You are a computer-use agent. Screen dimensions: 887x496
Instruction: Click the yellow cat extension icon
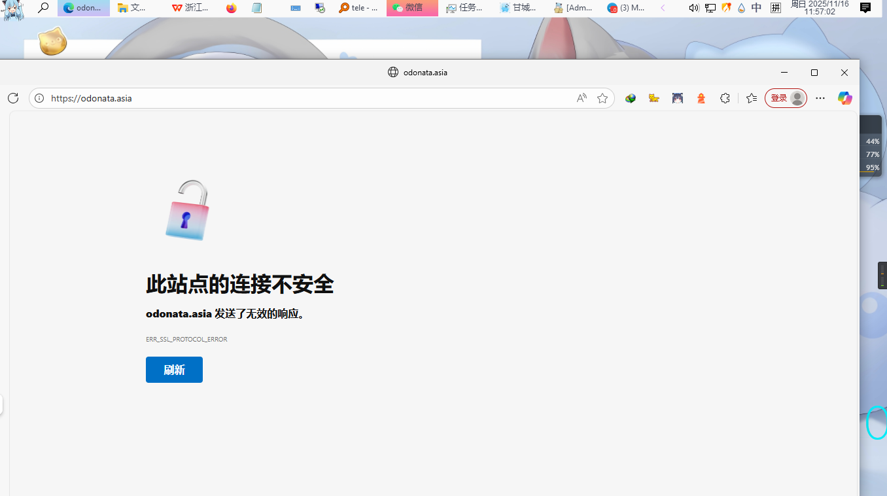pyautogui.click(x=654, y=98)
